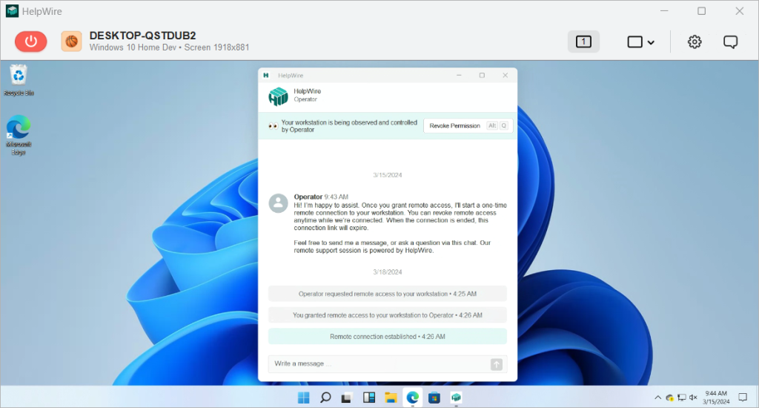The image size is (759, 408).
Task: Open the chat panel icon
Action: (730, 42)
